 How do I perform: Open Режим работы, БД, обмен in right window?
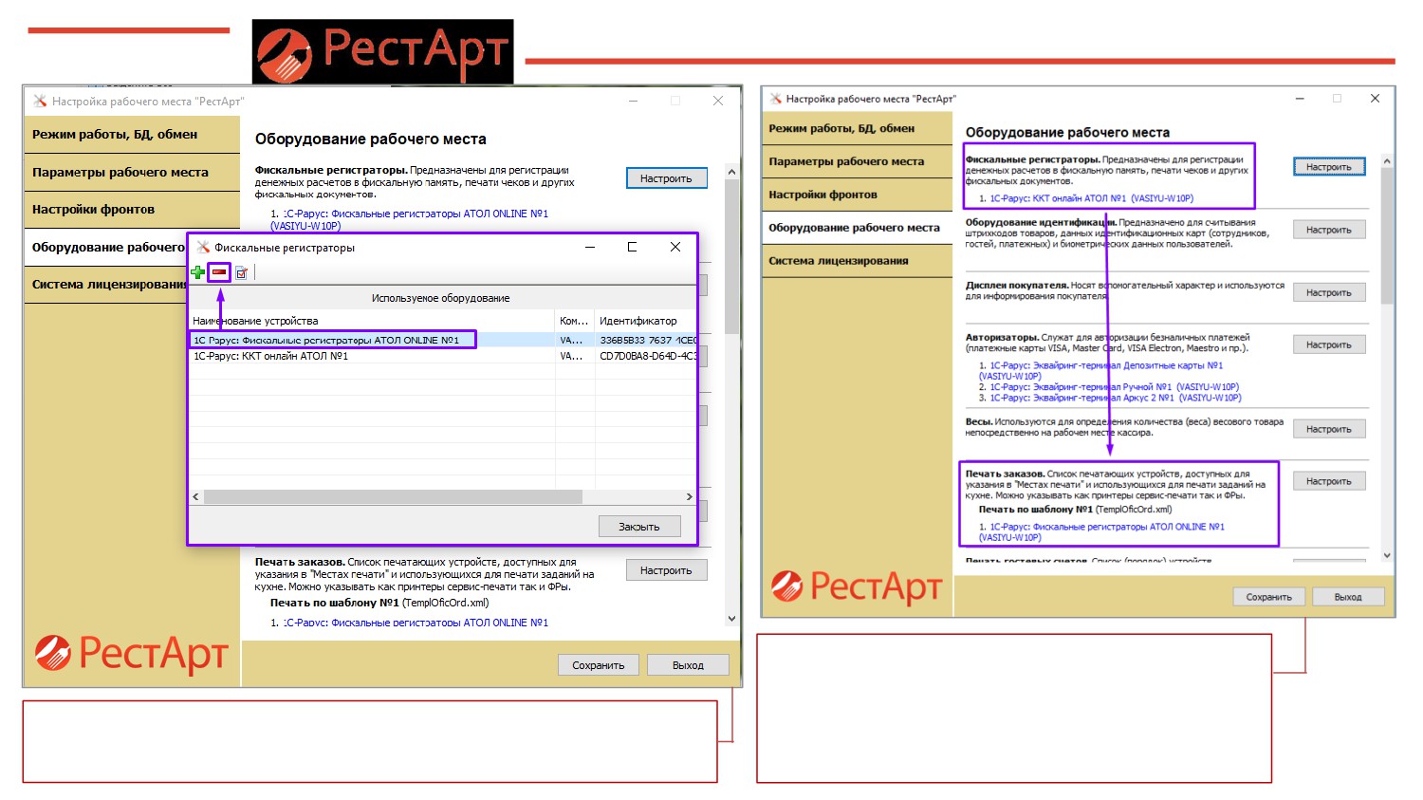(x=858, y=129)
